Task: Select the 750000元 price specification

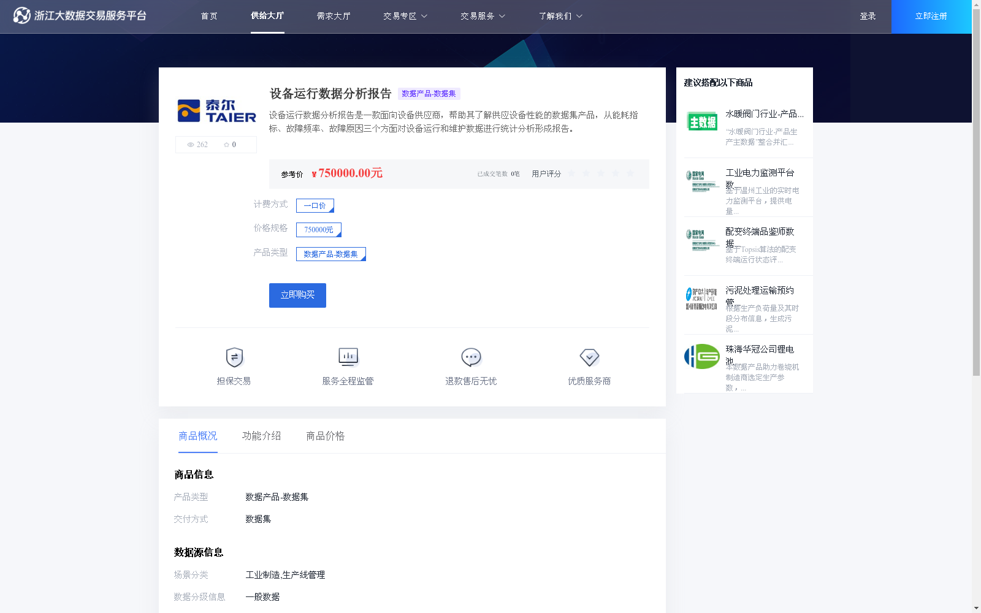Action: click(319, 230)
